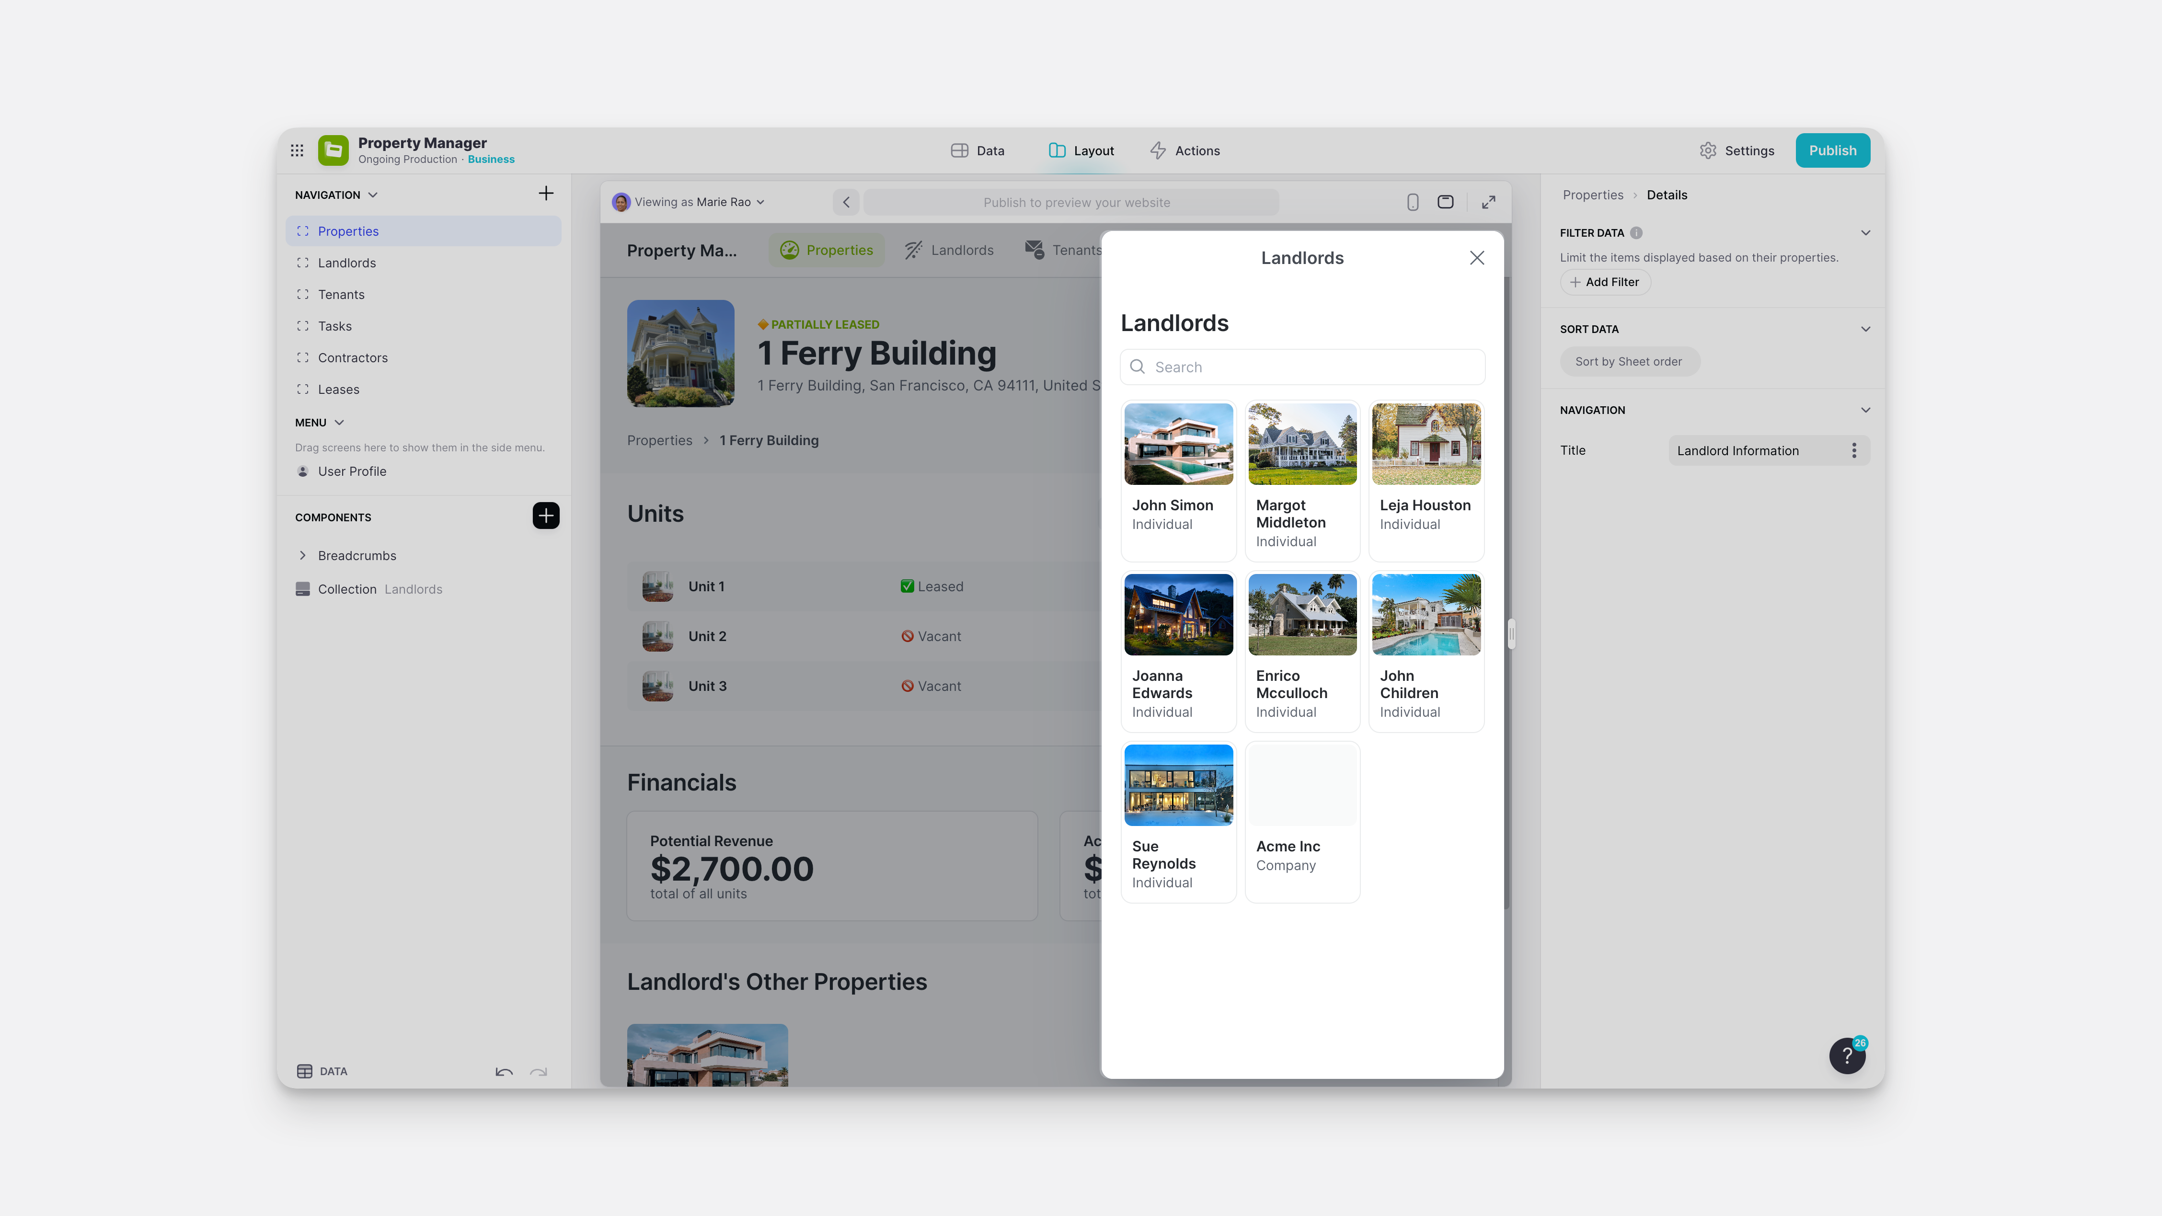Click the Search field in the Landlords modal
This screenshot has width=2162, height=1216.
pos(1302,367)
